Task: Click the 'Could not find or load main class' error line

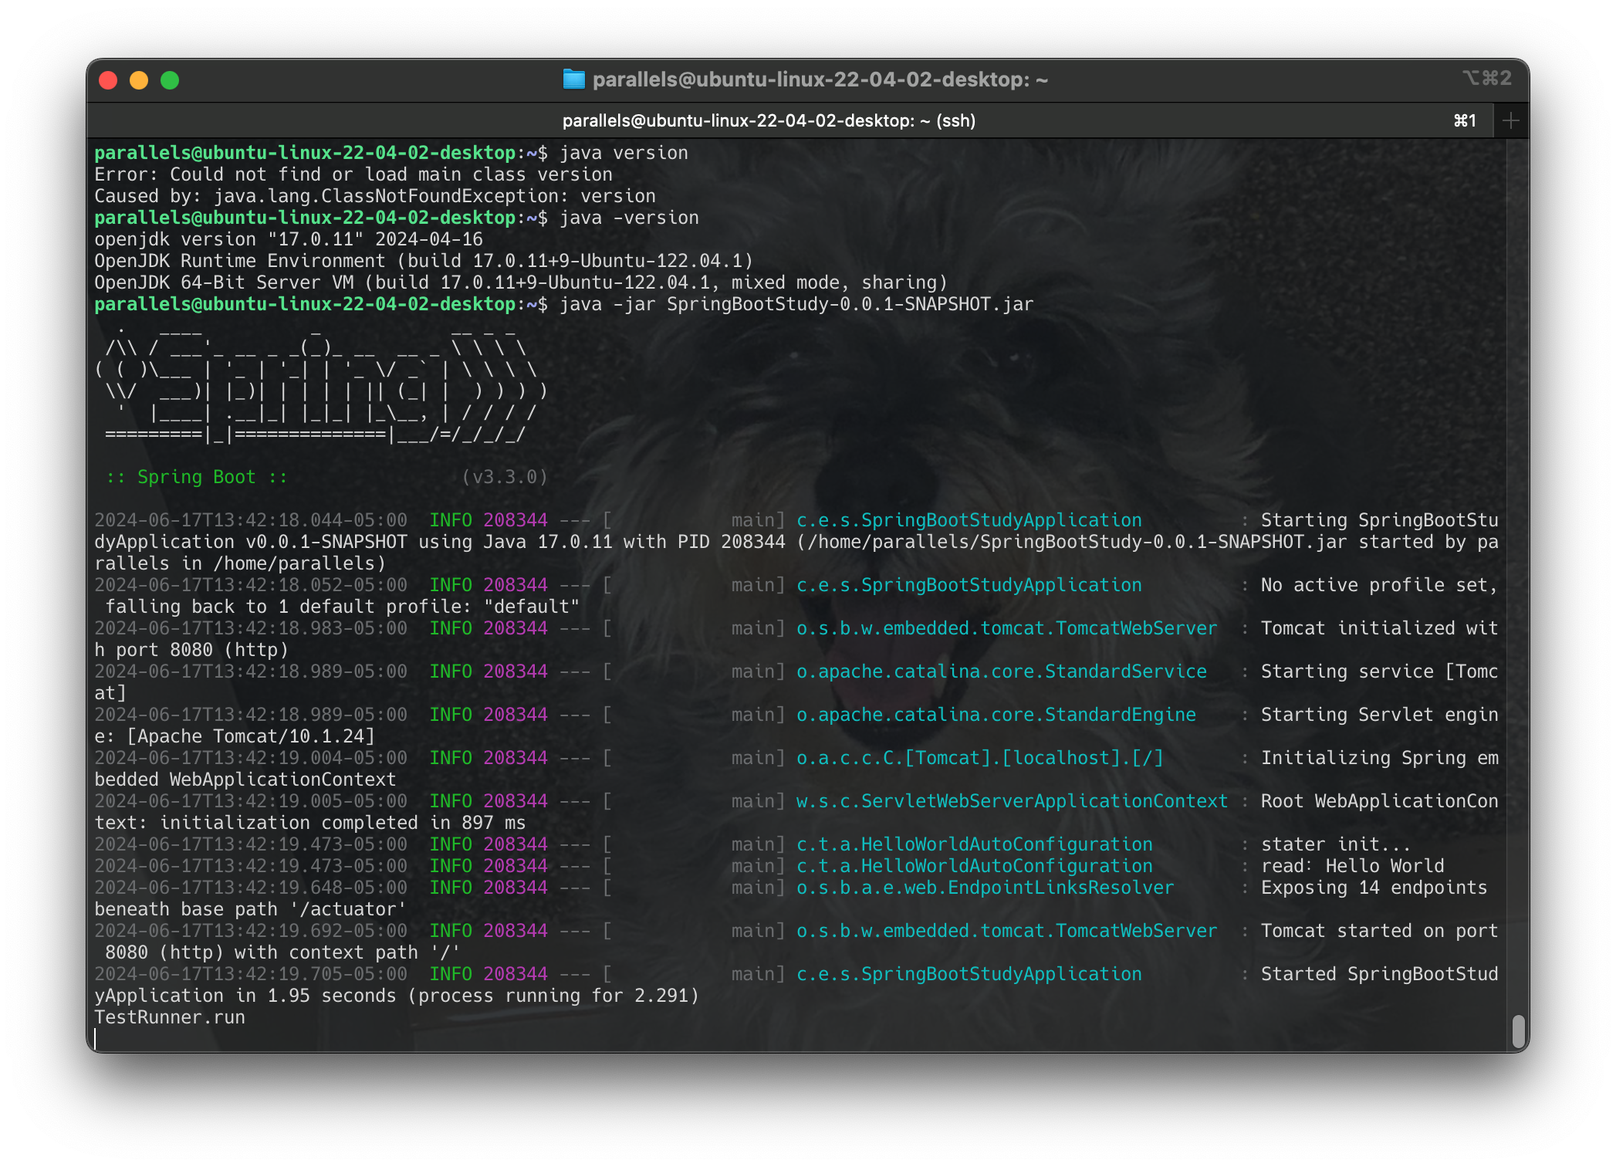Action: coord(353,174)
